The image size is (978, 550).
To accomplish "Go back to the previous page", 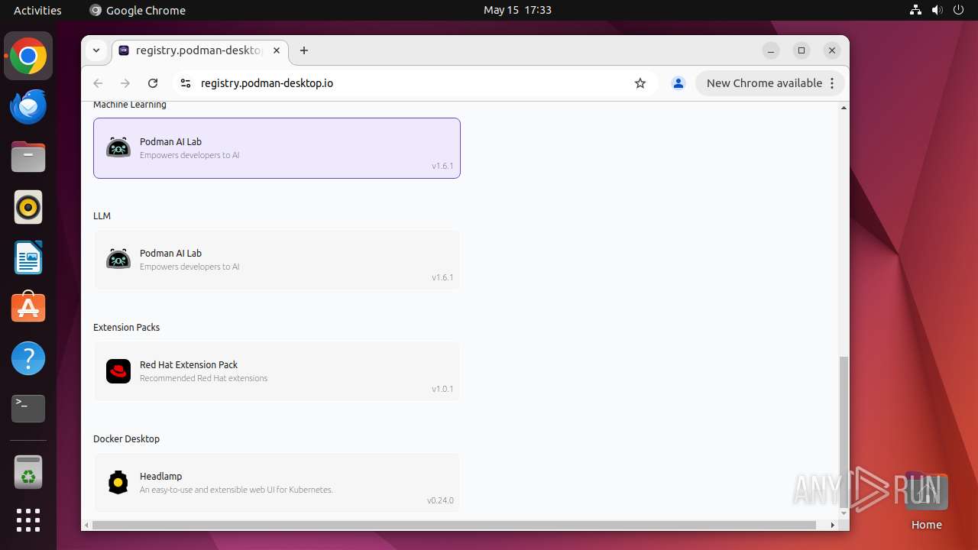I will (x=98, y=83).
